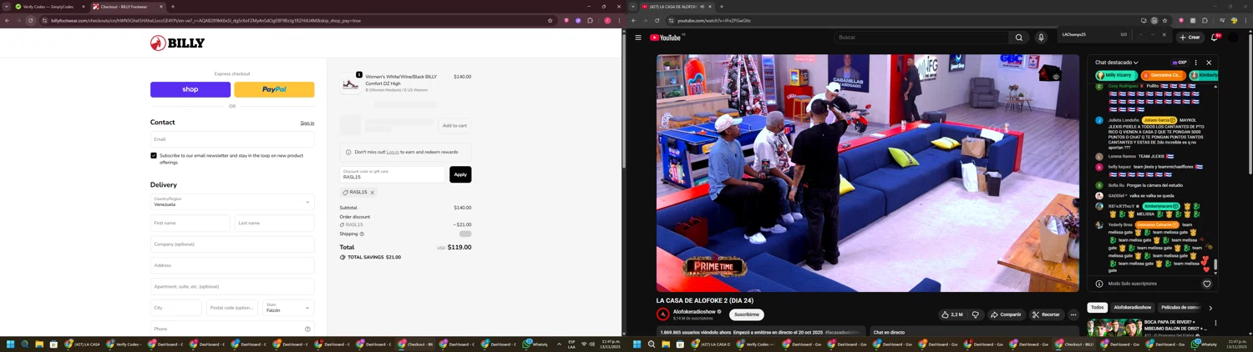Image resolution: width=1253 pixels, height=352 pixels.
Task: Click the YouTube search magnifier button
Action: [1018, 38]
